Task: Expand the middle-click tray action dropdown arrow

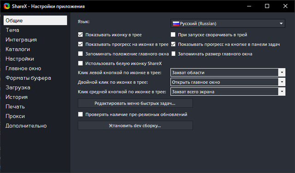Action: click(x=282, y=92)
